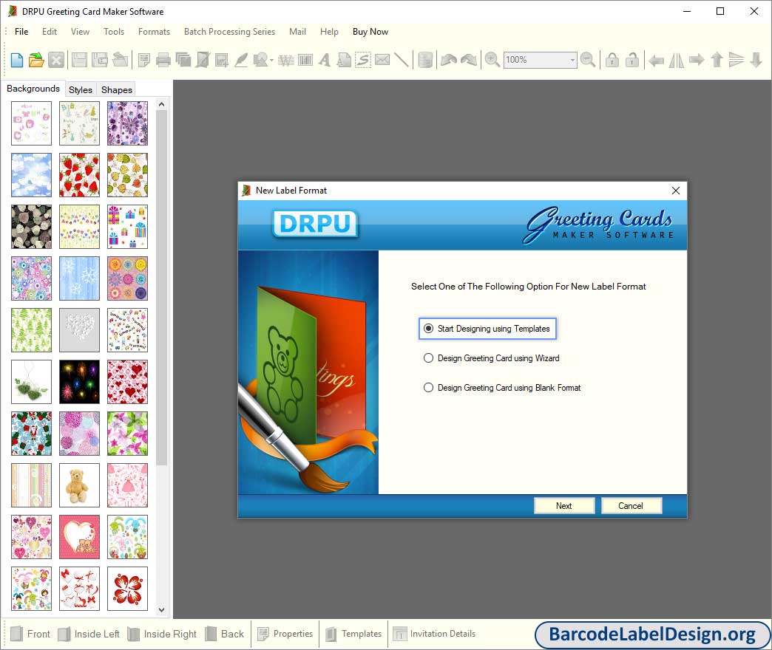
Task: Click the down arrow toolbar icon
Action: pos(756,60)
